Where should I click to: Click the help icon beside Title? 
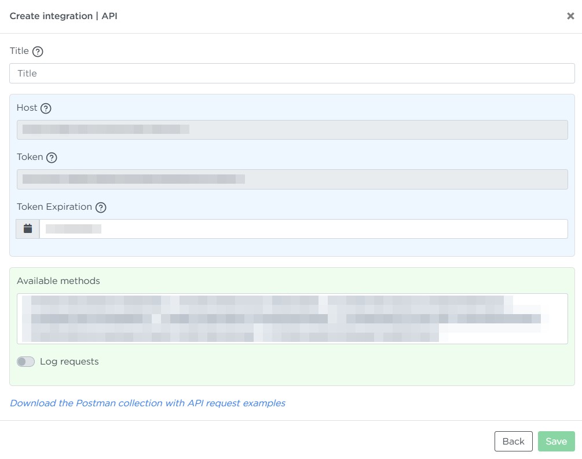pos(38,52)
